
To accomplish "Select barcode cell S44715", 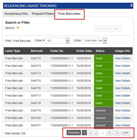I will (36, 81).
